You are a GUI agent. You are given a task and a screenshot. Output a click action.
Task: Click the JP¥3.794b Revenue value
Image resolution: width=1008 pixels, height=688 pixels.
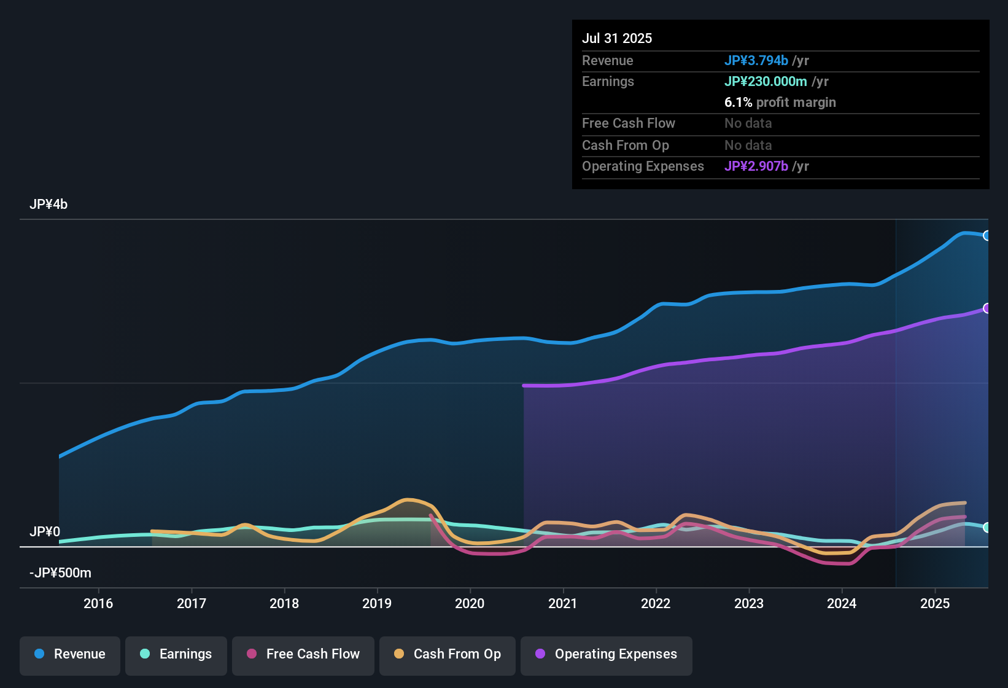(x=757, y=60)
